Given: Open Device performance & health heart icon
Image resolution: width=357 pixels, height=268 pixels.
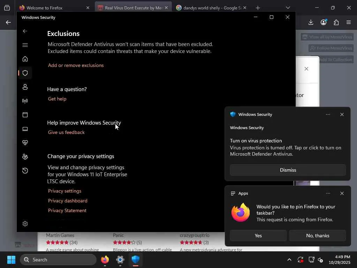Looking at the screenshot, I should coord(25,143).
